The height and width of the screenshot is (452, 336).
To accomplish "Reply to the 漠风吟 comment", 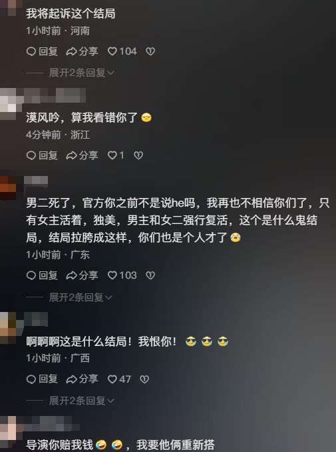I will click(x=42, y=155).
